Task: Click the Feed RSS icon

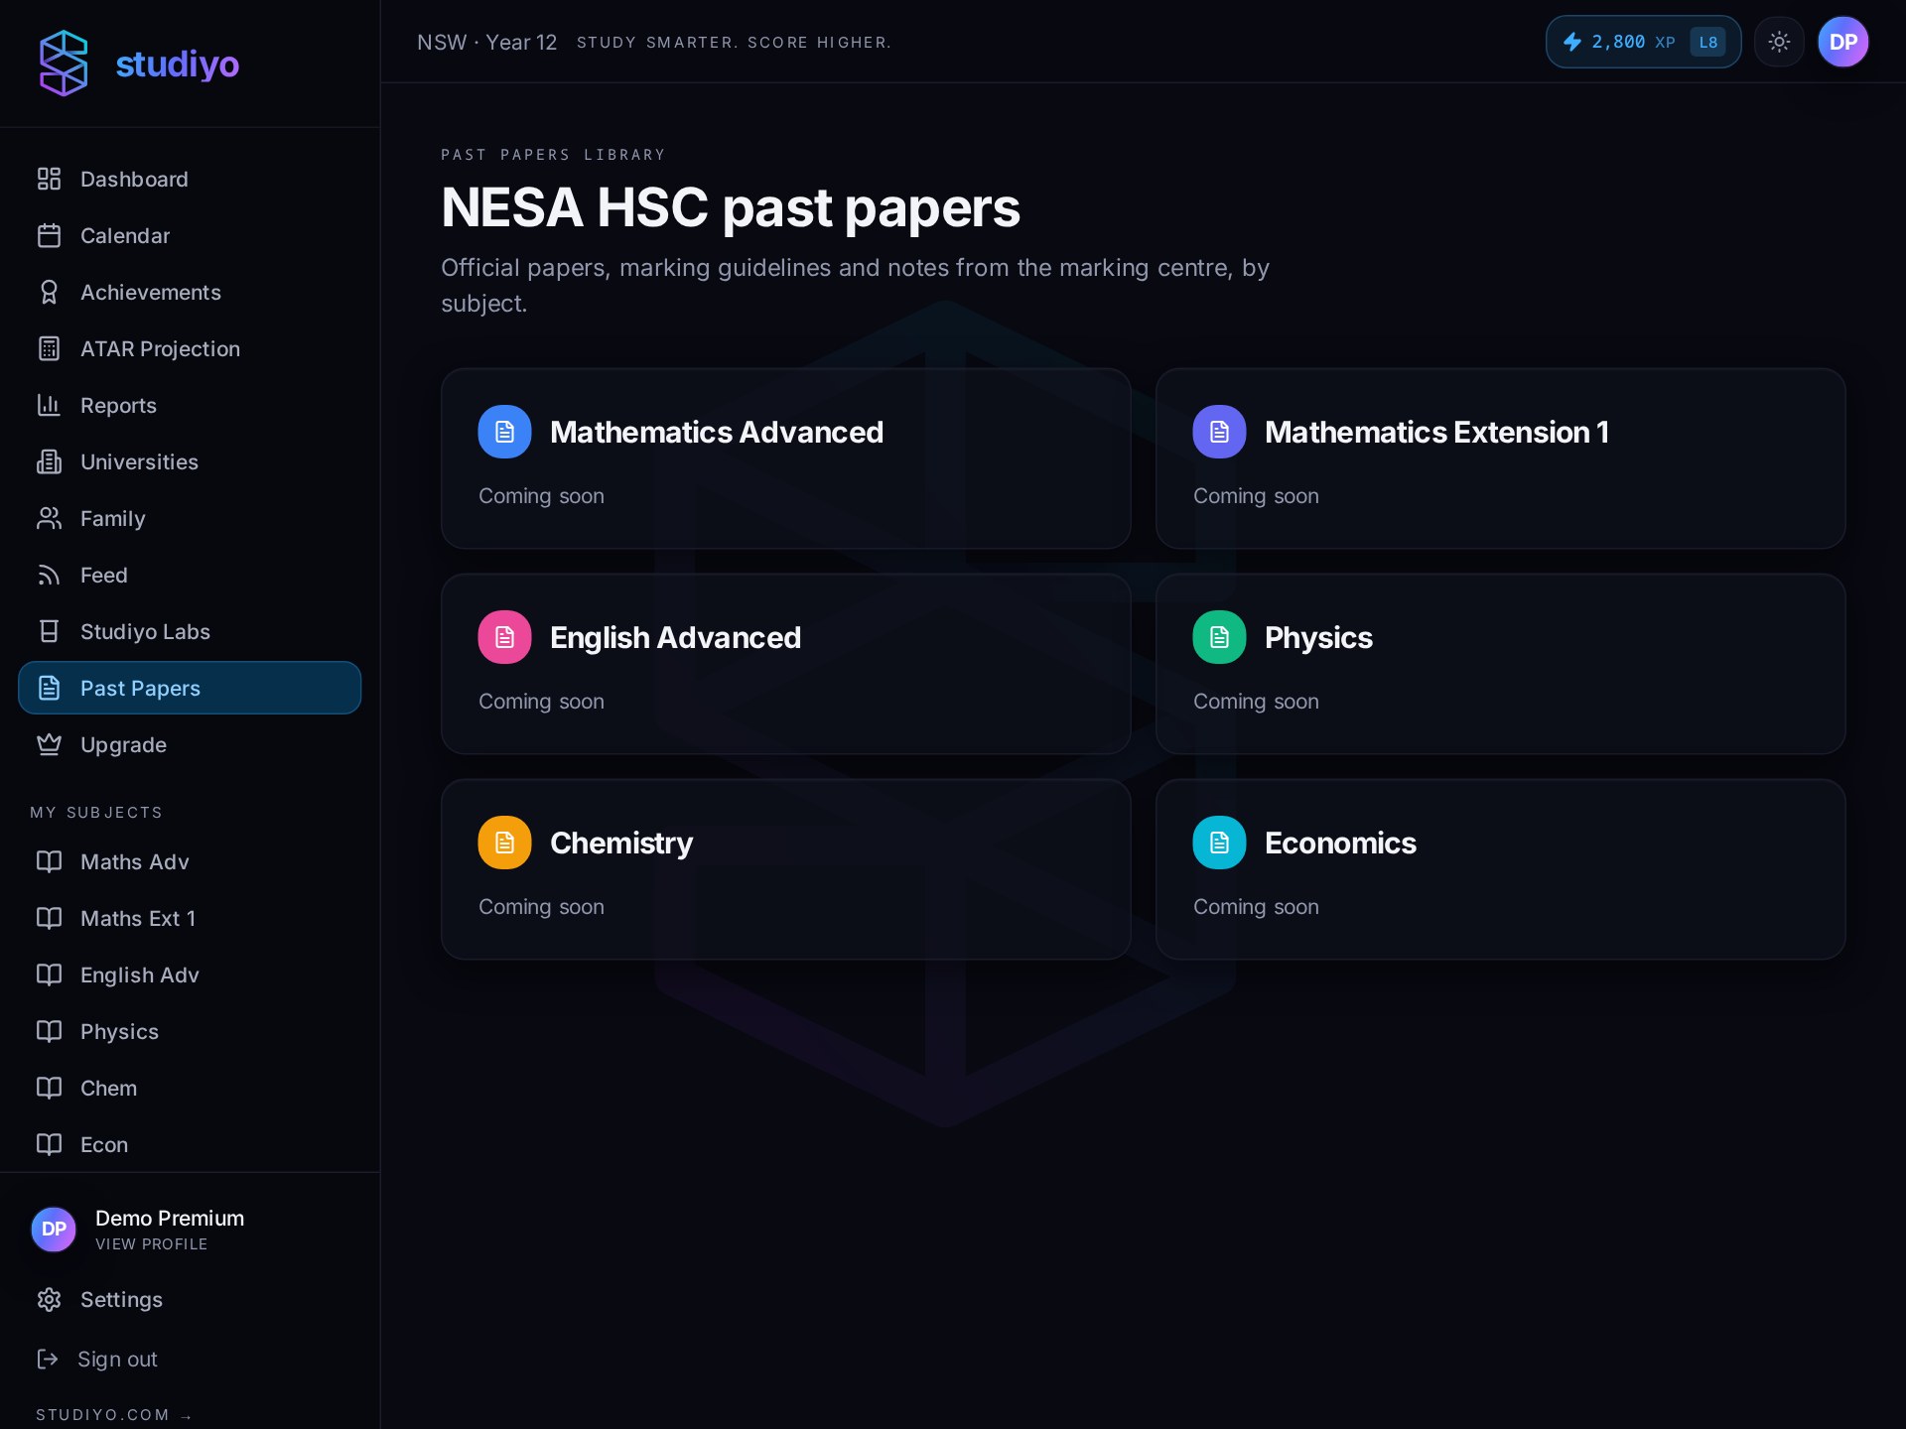Action: [x=49, y=575]
